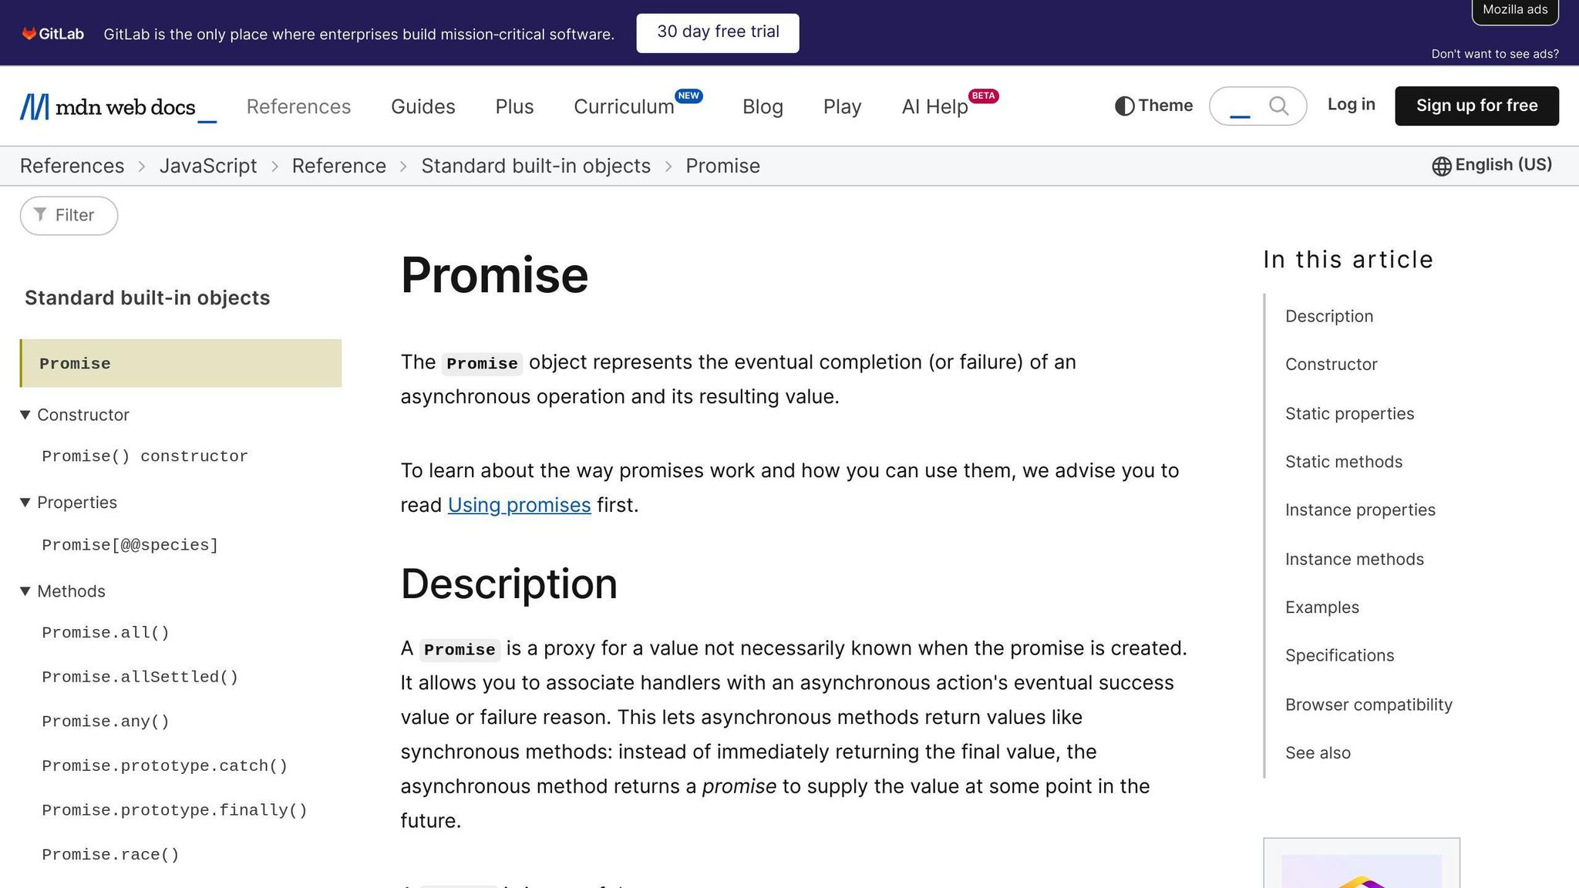
Task: Collapse the Constructor section in the sidebar
Action: pyautogui.click(x=25, y=414)
